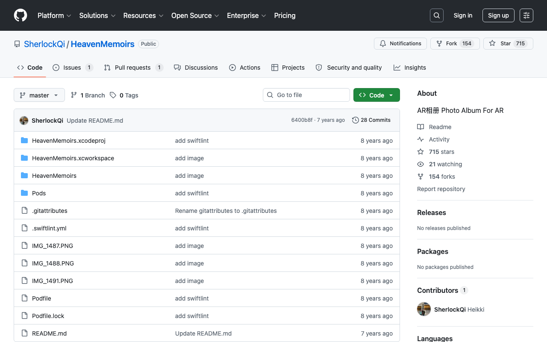This screenshot has height=342, width=547.
Task: Switch to the Issues tab
Action: click(73, 68)
